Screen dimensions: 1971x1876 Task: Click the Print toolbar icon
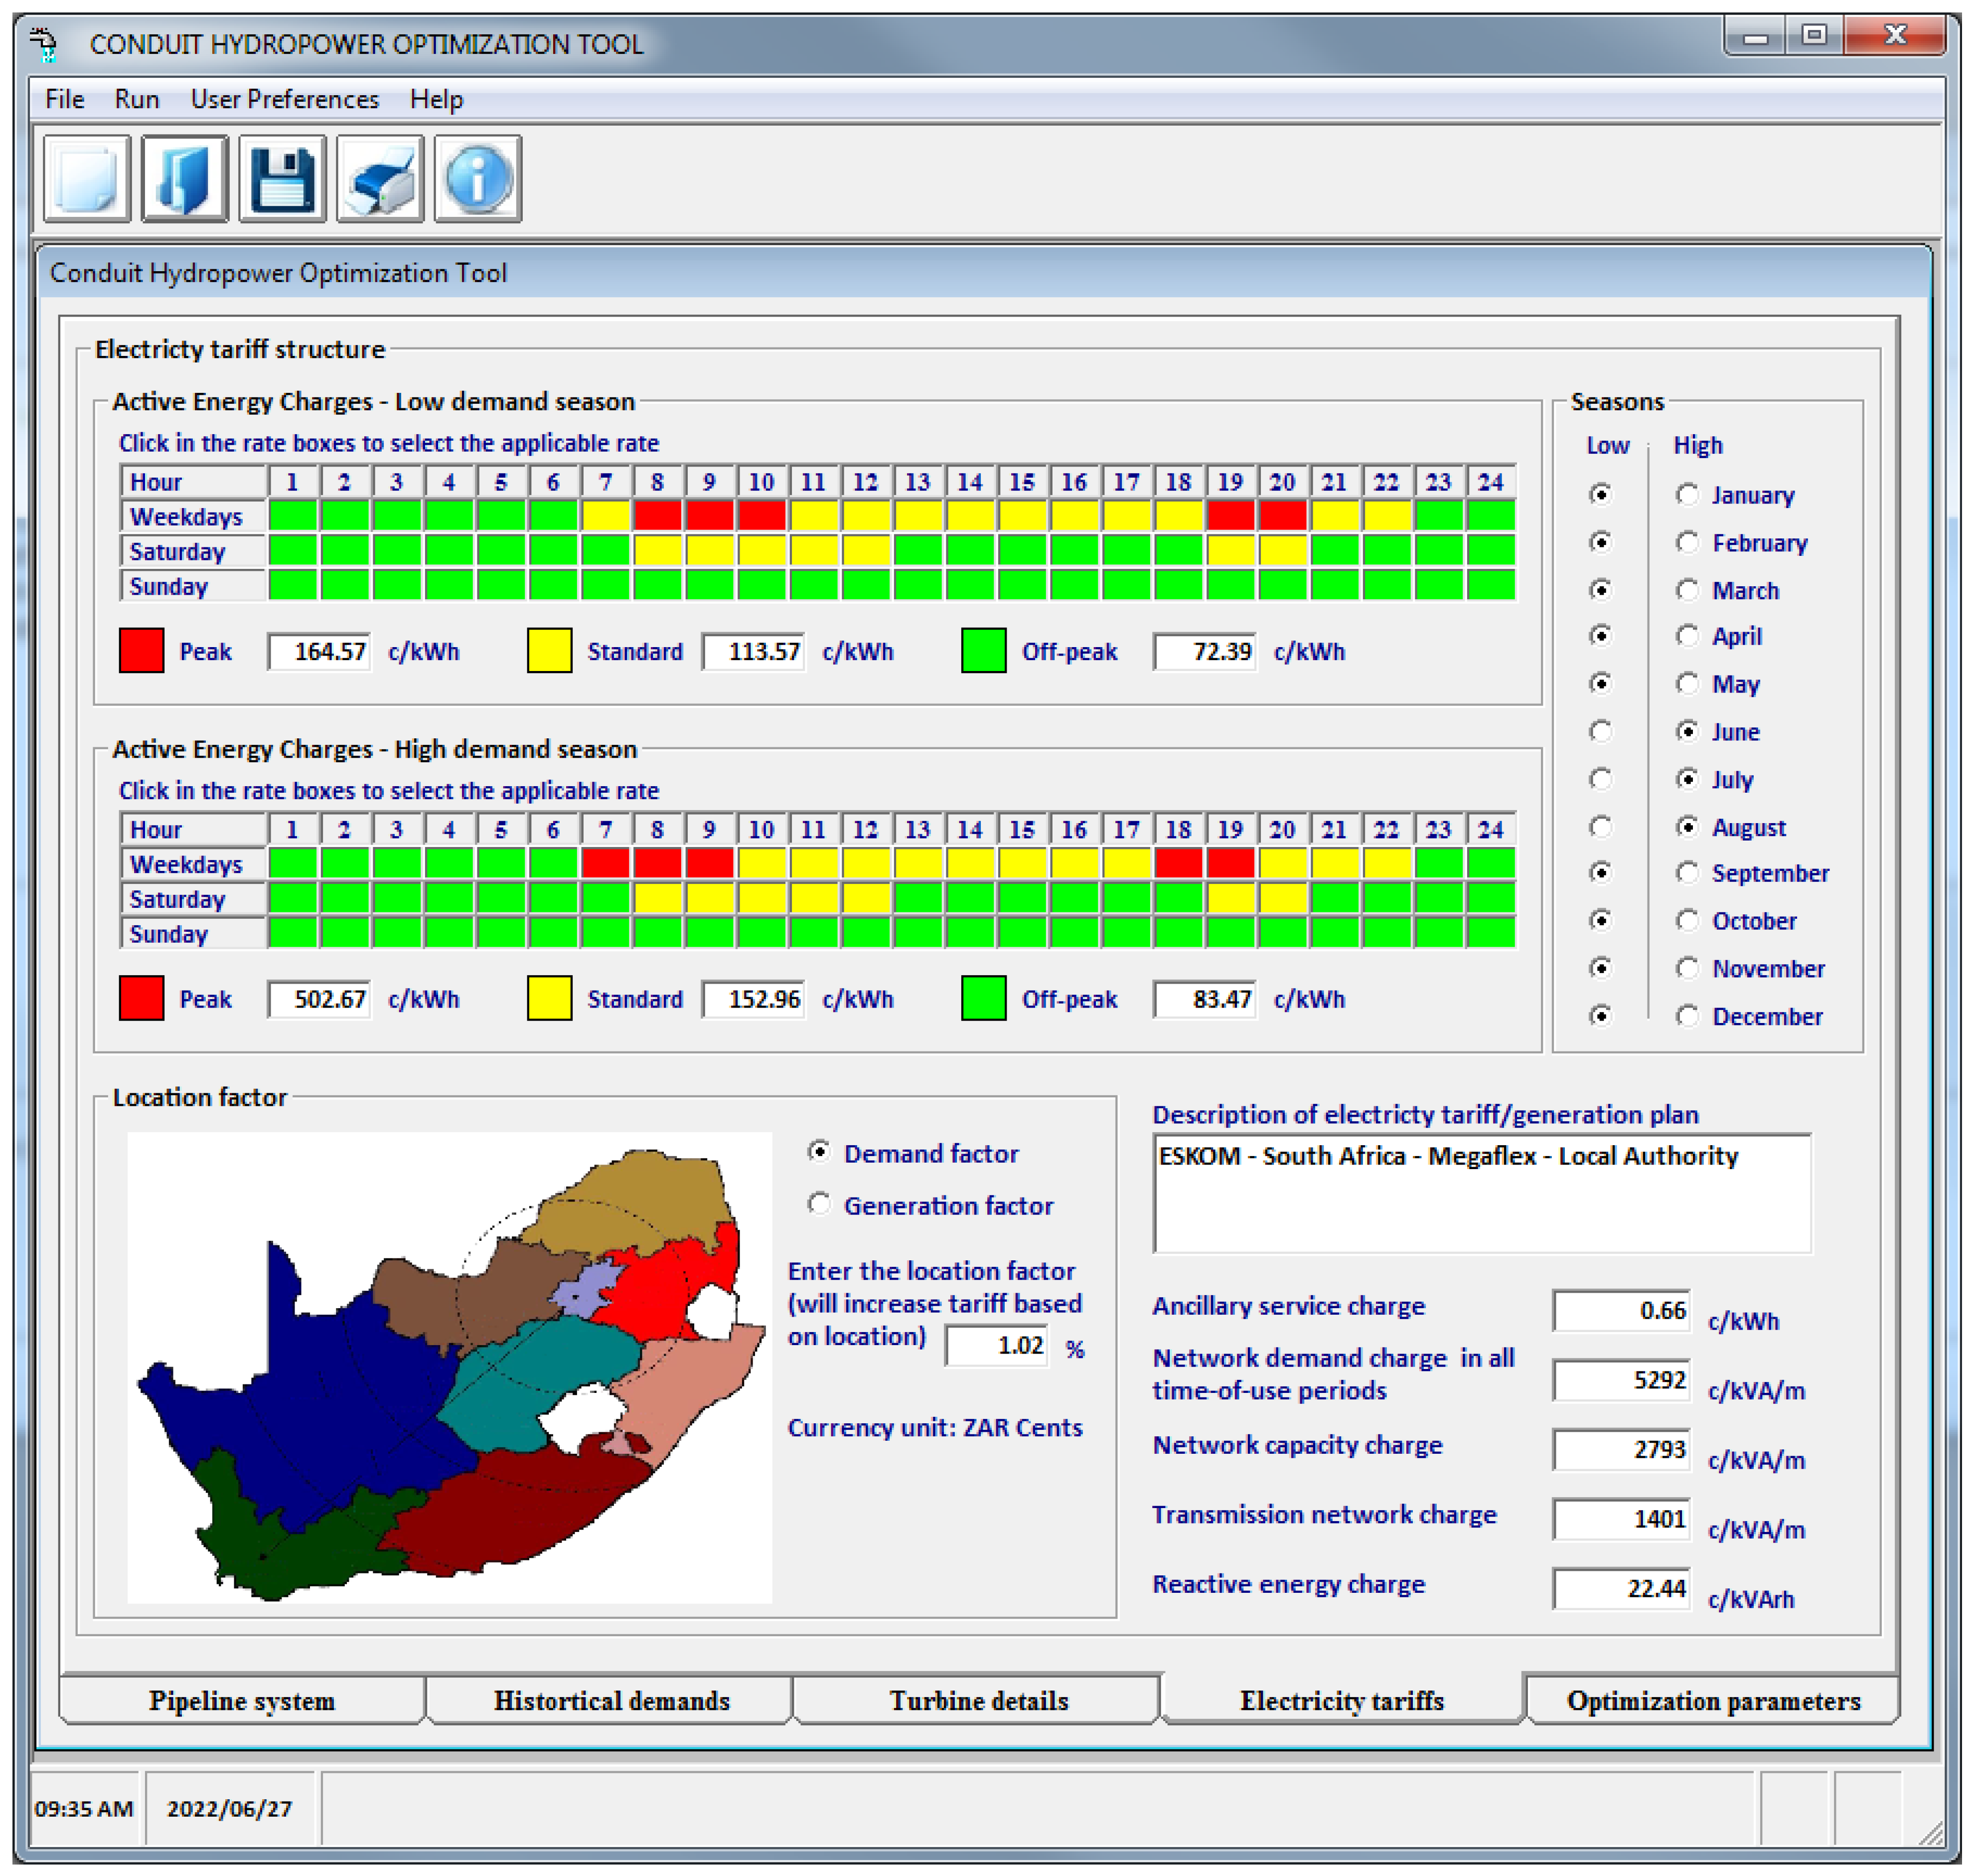pos(381,178)
